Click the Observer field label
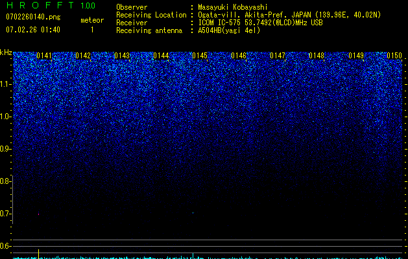 pyautogui.click(x=132, y=7)
